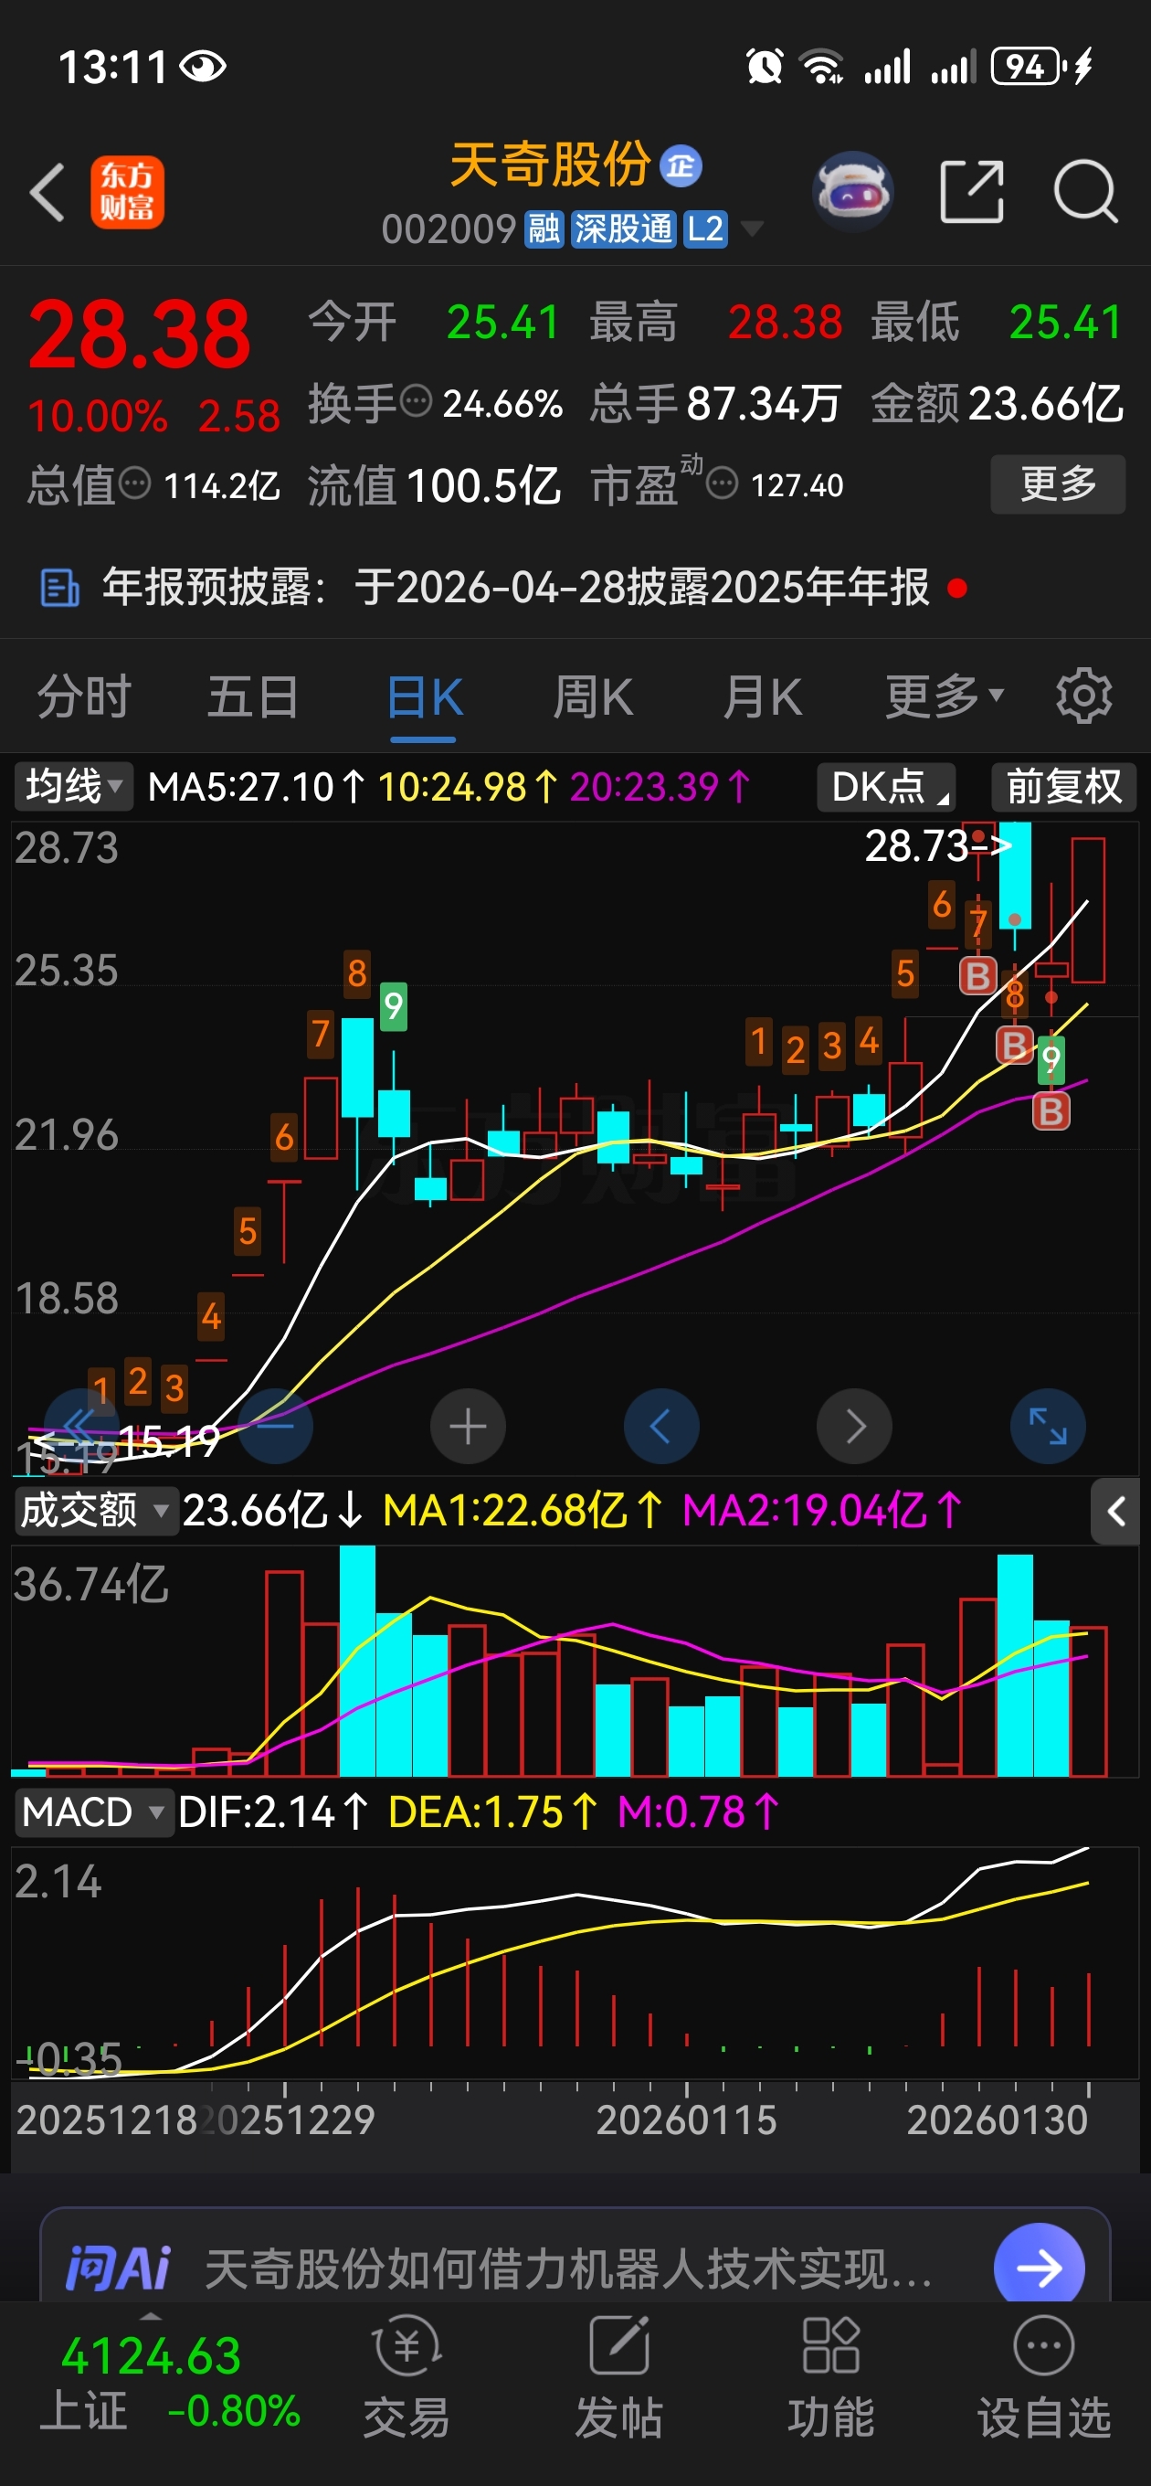Open chart settings gear icon

point(1083,696)
